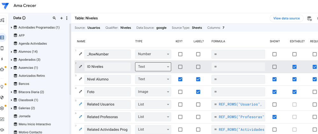Toggle KEY checkbox for _RowNumber

click(180, 54)
